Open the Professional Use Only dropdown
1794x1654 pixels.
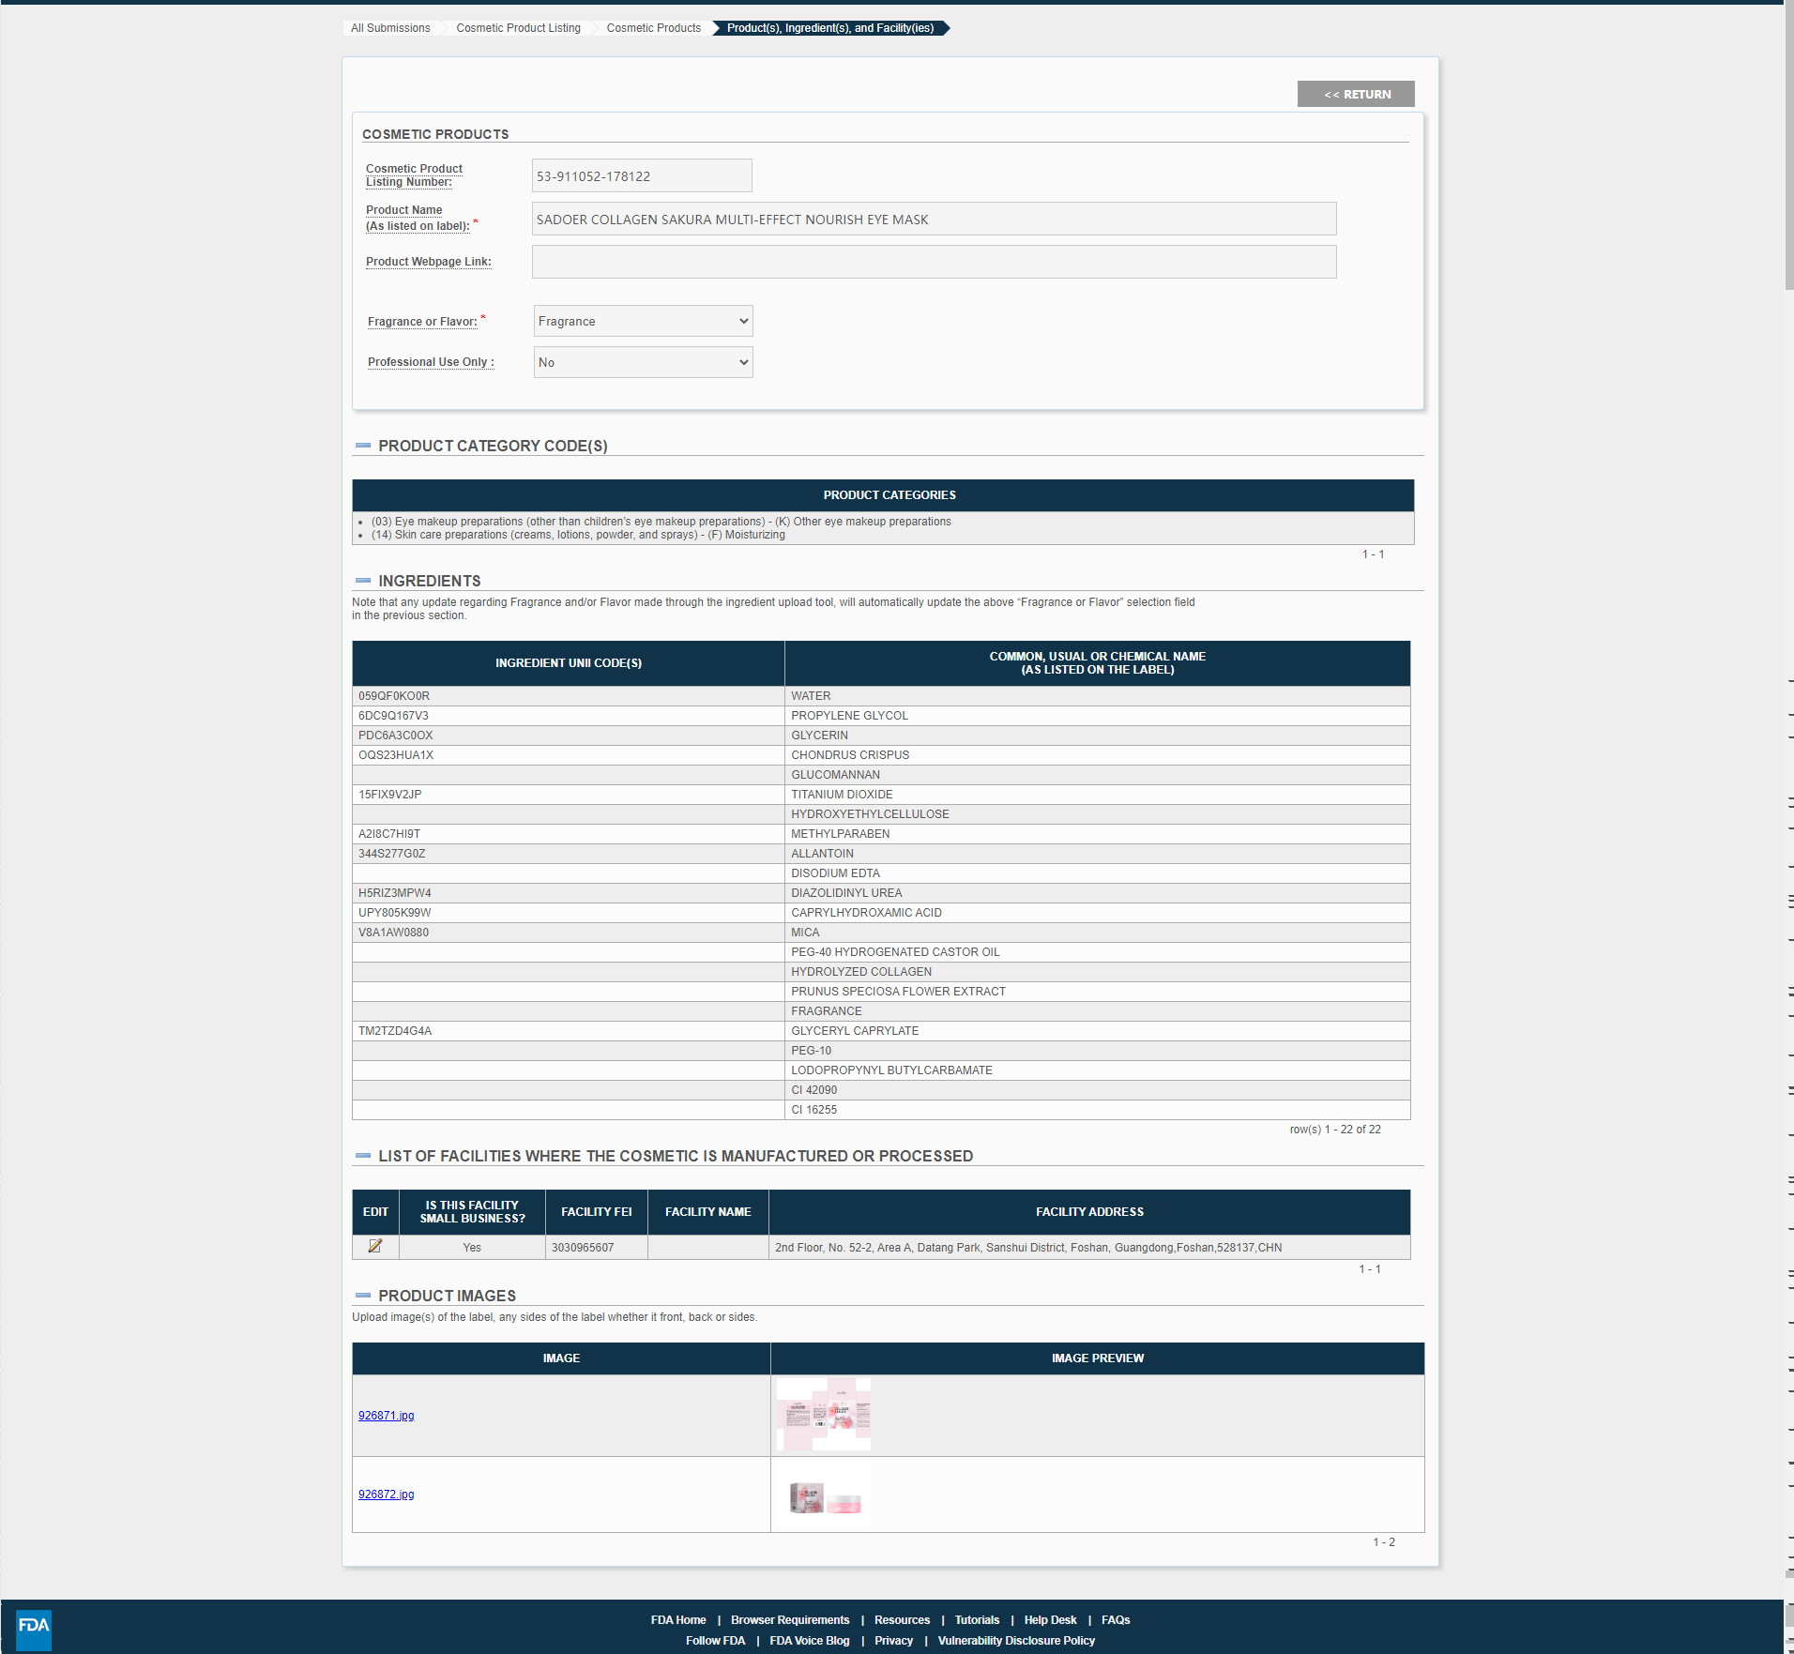pyautogui.click(x=643, y=362)
